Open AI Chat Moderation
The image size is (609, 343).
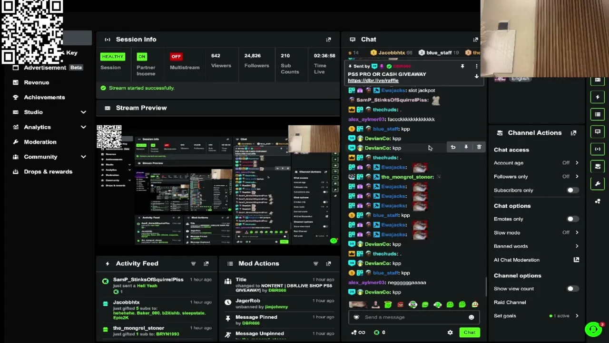click(x=517, y=260)
